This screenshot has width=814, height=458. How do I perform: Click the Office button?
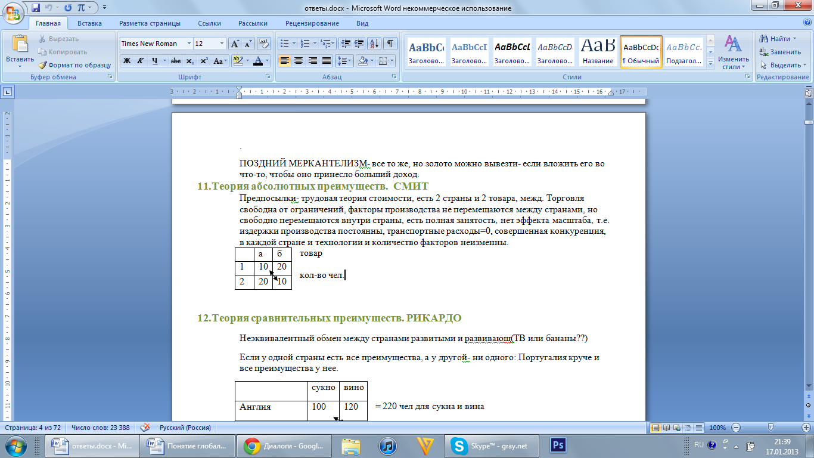point(13,13)
